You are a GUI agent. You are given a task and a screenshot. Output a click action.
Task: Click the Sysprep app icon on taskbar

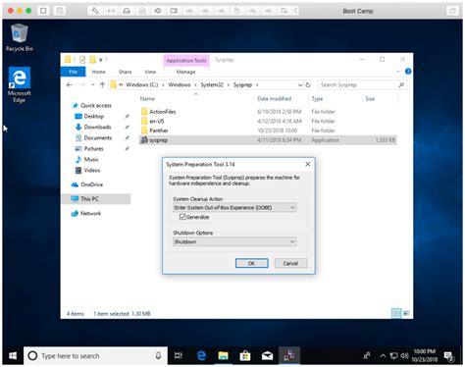coord(289,355)
